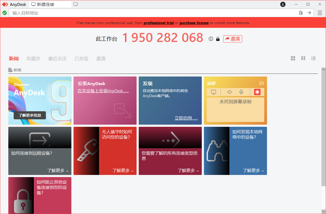Image resolution: width=326 pixels, height=214 pixels.
Task: Click 了解更多 on 连接类型信息 card
Action: [x=188, y=170]
